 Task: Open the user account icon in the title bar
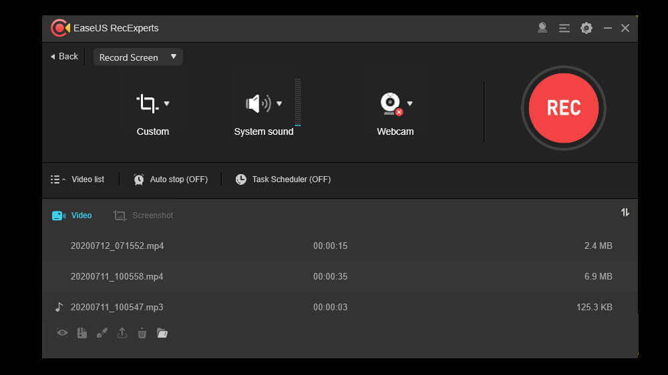pyautogui.click(x=542, y=27)
